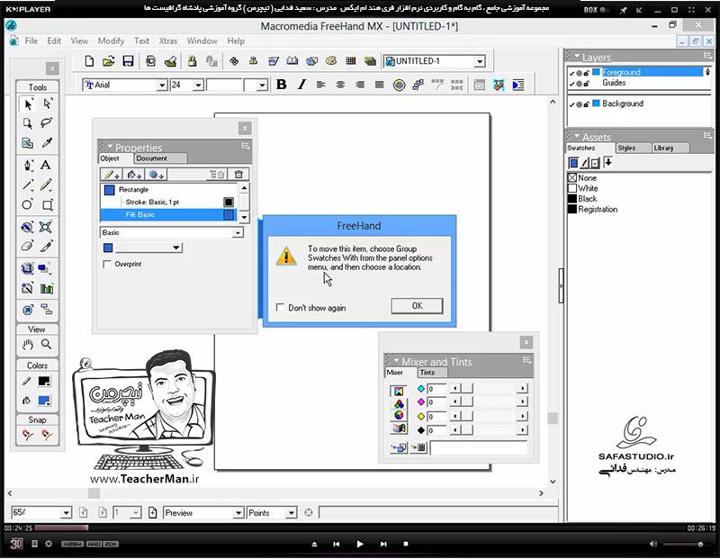Toggle Italic text formatting
720x559 pixels.
coord(301,85)
